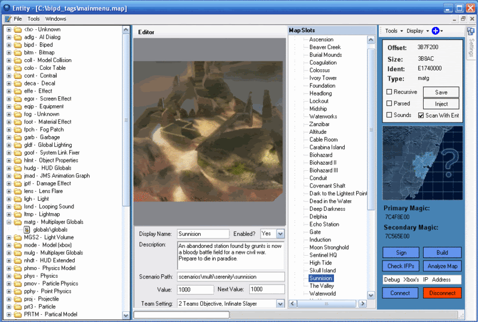Expand the ltmp - Lightmap tree node
This screenshot has height=322, width=478.
coord(9,214)
